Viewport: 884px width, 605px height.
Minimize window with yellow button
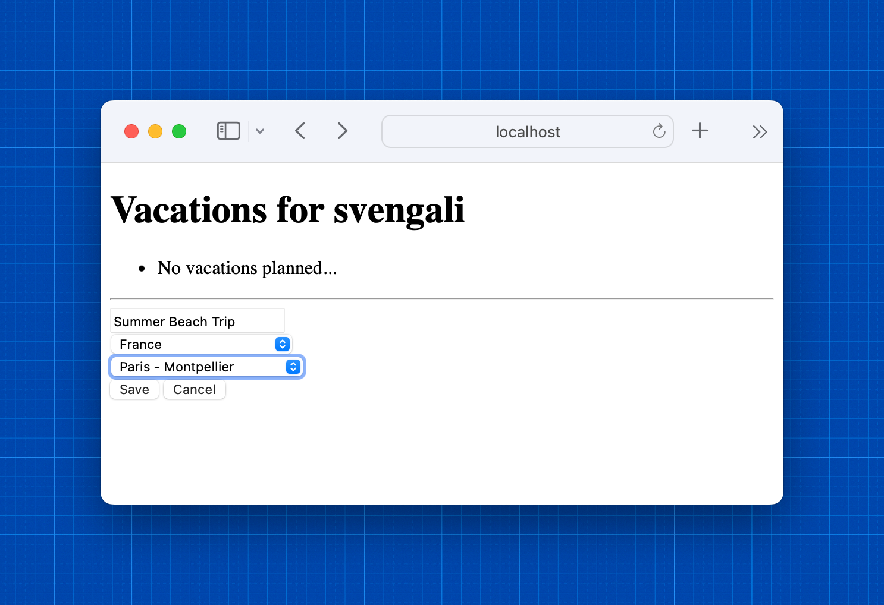[155, 131]
